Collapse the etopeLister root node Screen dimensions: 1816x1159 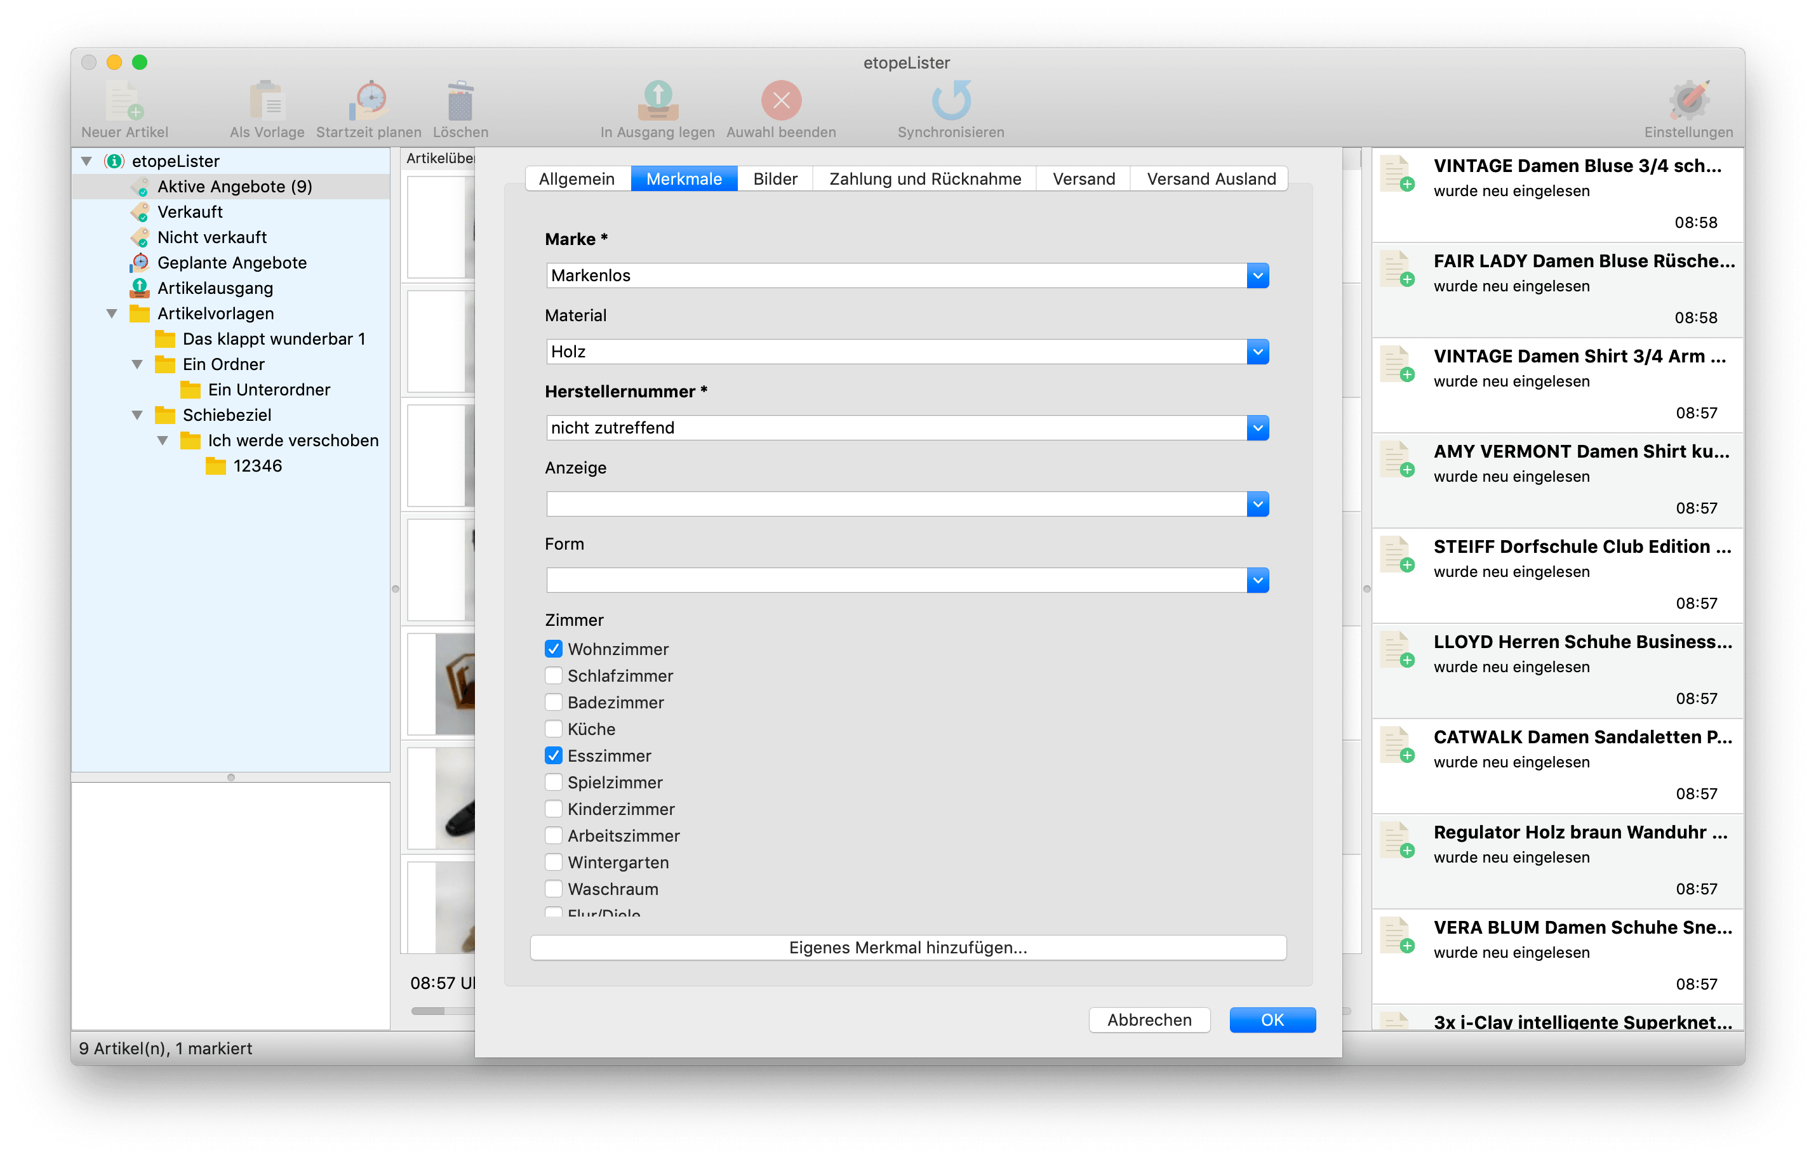pyautogui.click(x=87, y=161)
